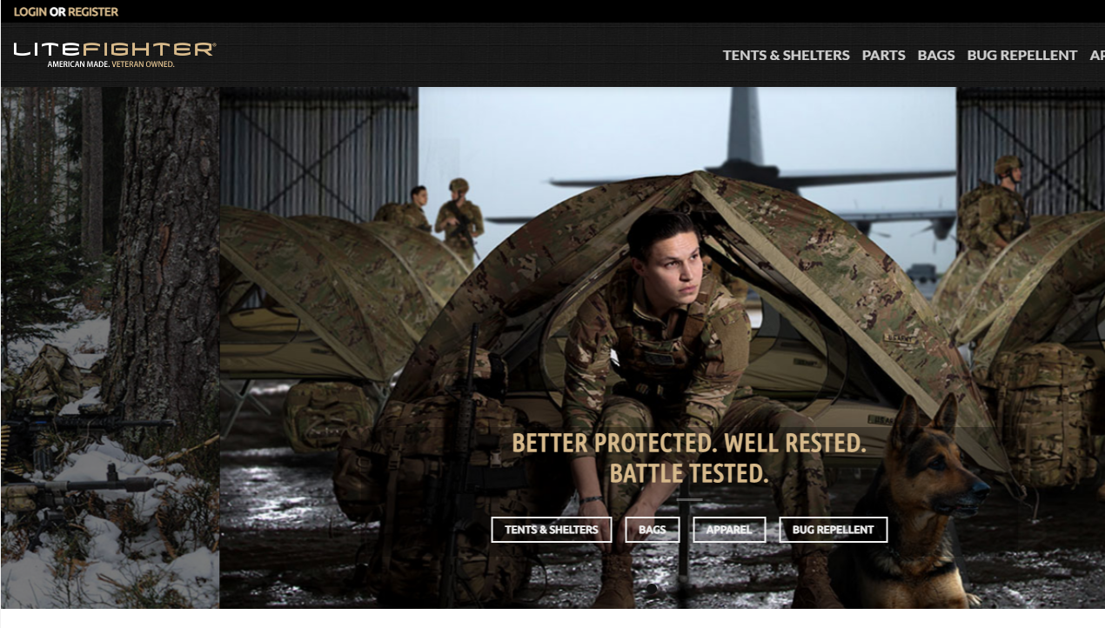Click the outlined BAGS hero button
This screenshot has width=1105, height=628.
point(653,530)
